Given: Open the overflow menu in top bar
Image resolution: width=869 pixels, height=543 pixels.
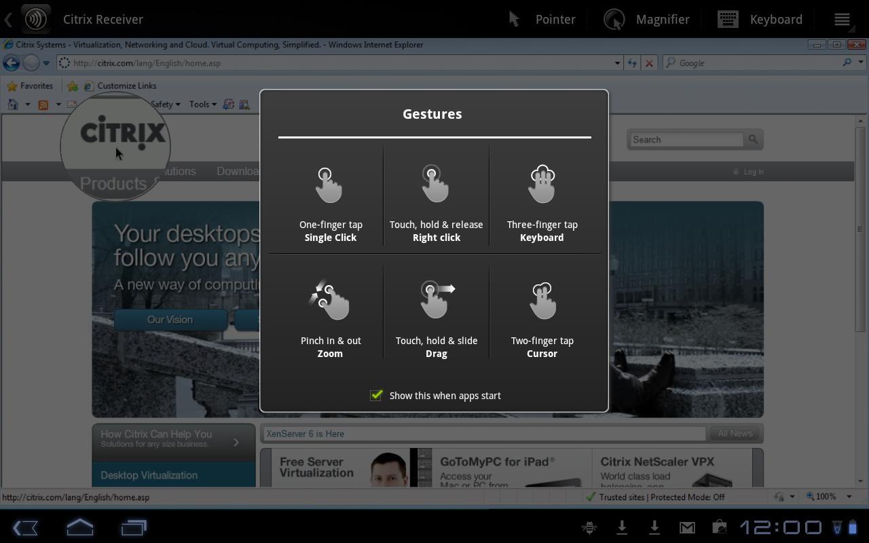Looking at the screenshot, I should coord(842,19).
